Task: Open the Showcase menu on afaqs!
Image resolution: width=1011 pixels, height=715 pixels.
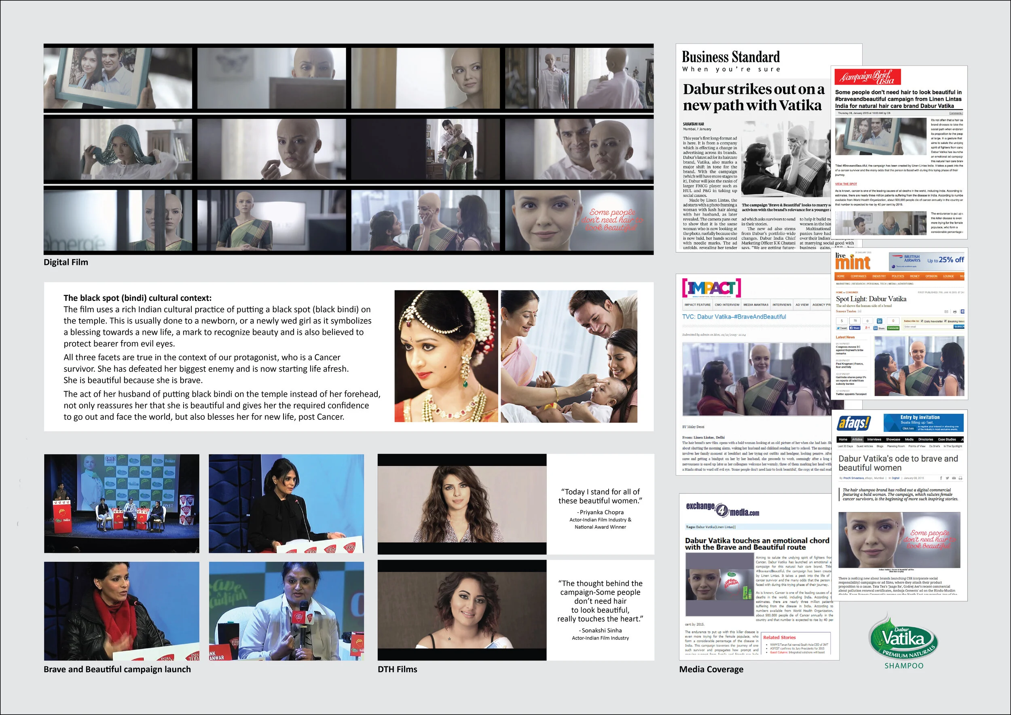Action: (x=893, y=439)
